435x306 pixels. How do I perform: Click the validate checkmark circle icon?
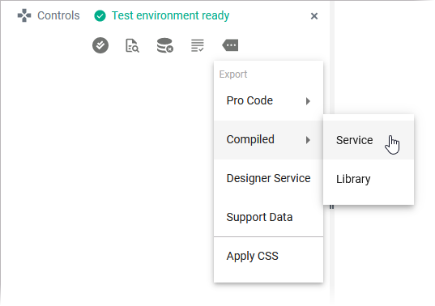click(x=100, y=45)
